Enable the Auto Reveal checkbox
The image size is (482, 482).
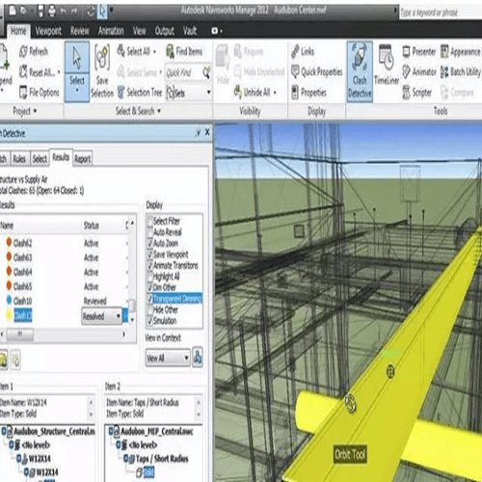coord(149,232)
